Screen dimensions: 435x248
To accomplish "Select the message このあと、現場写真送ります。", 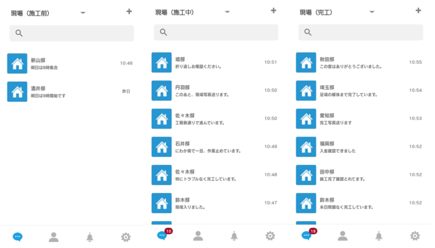I will point(202,95).
